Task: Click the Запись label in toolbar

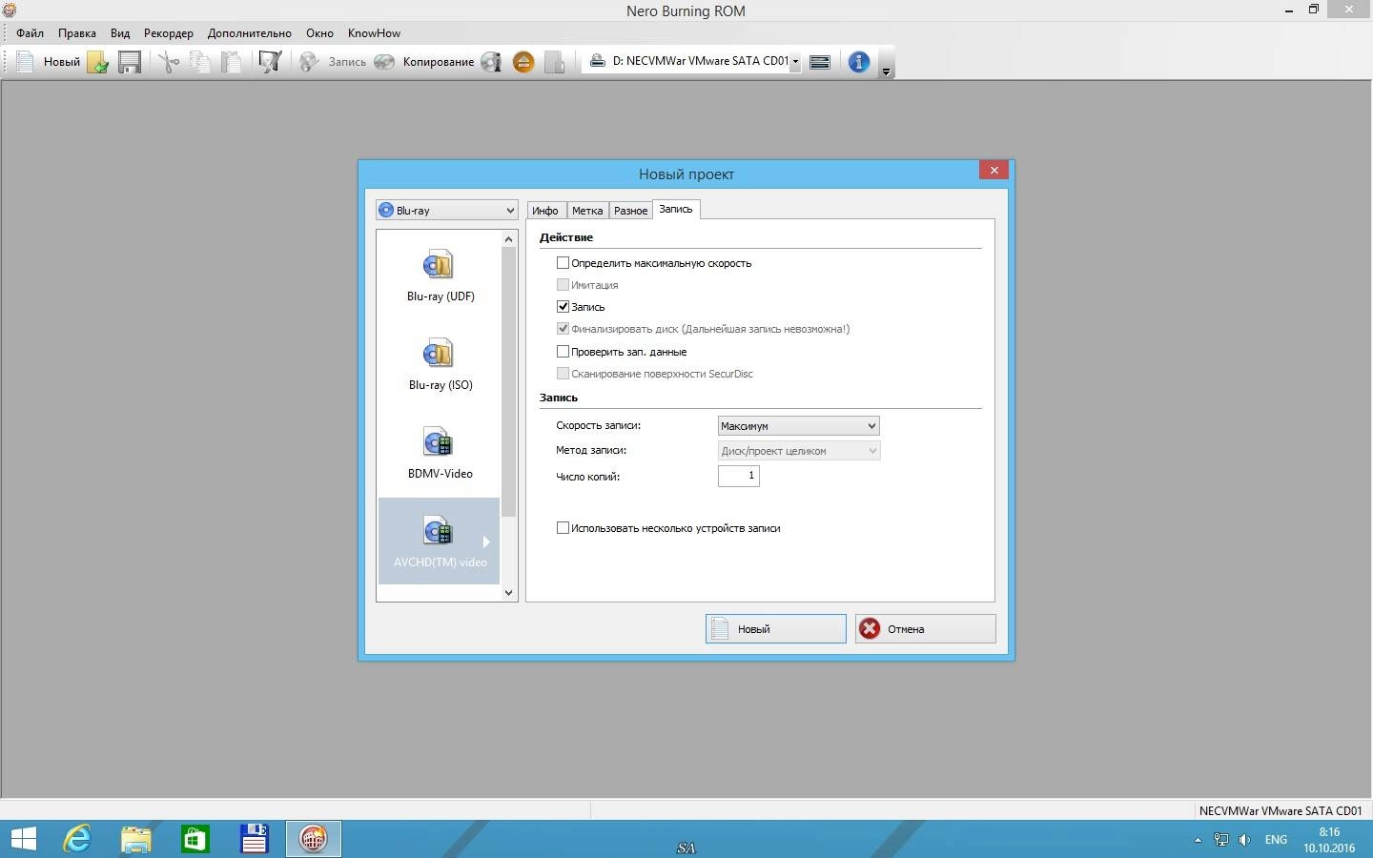Action: point(347,62)
